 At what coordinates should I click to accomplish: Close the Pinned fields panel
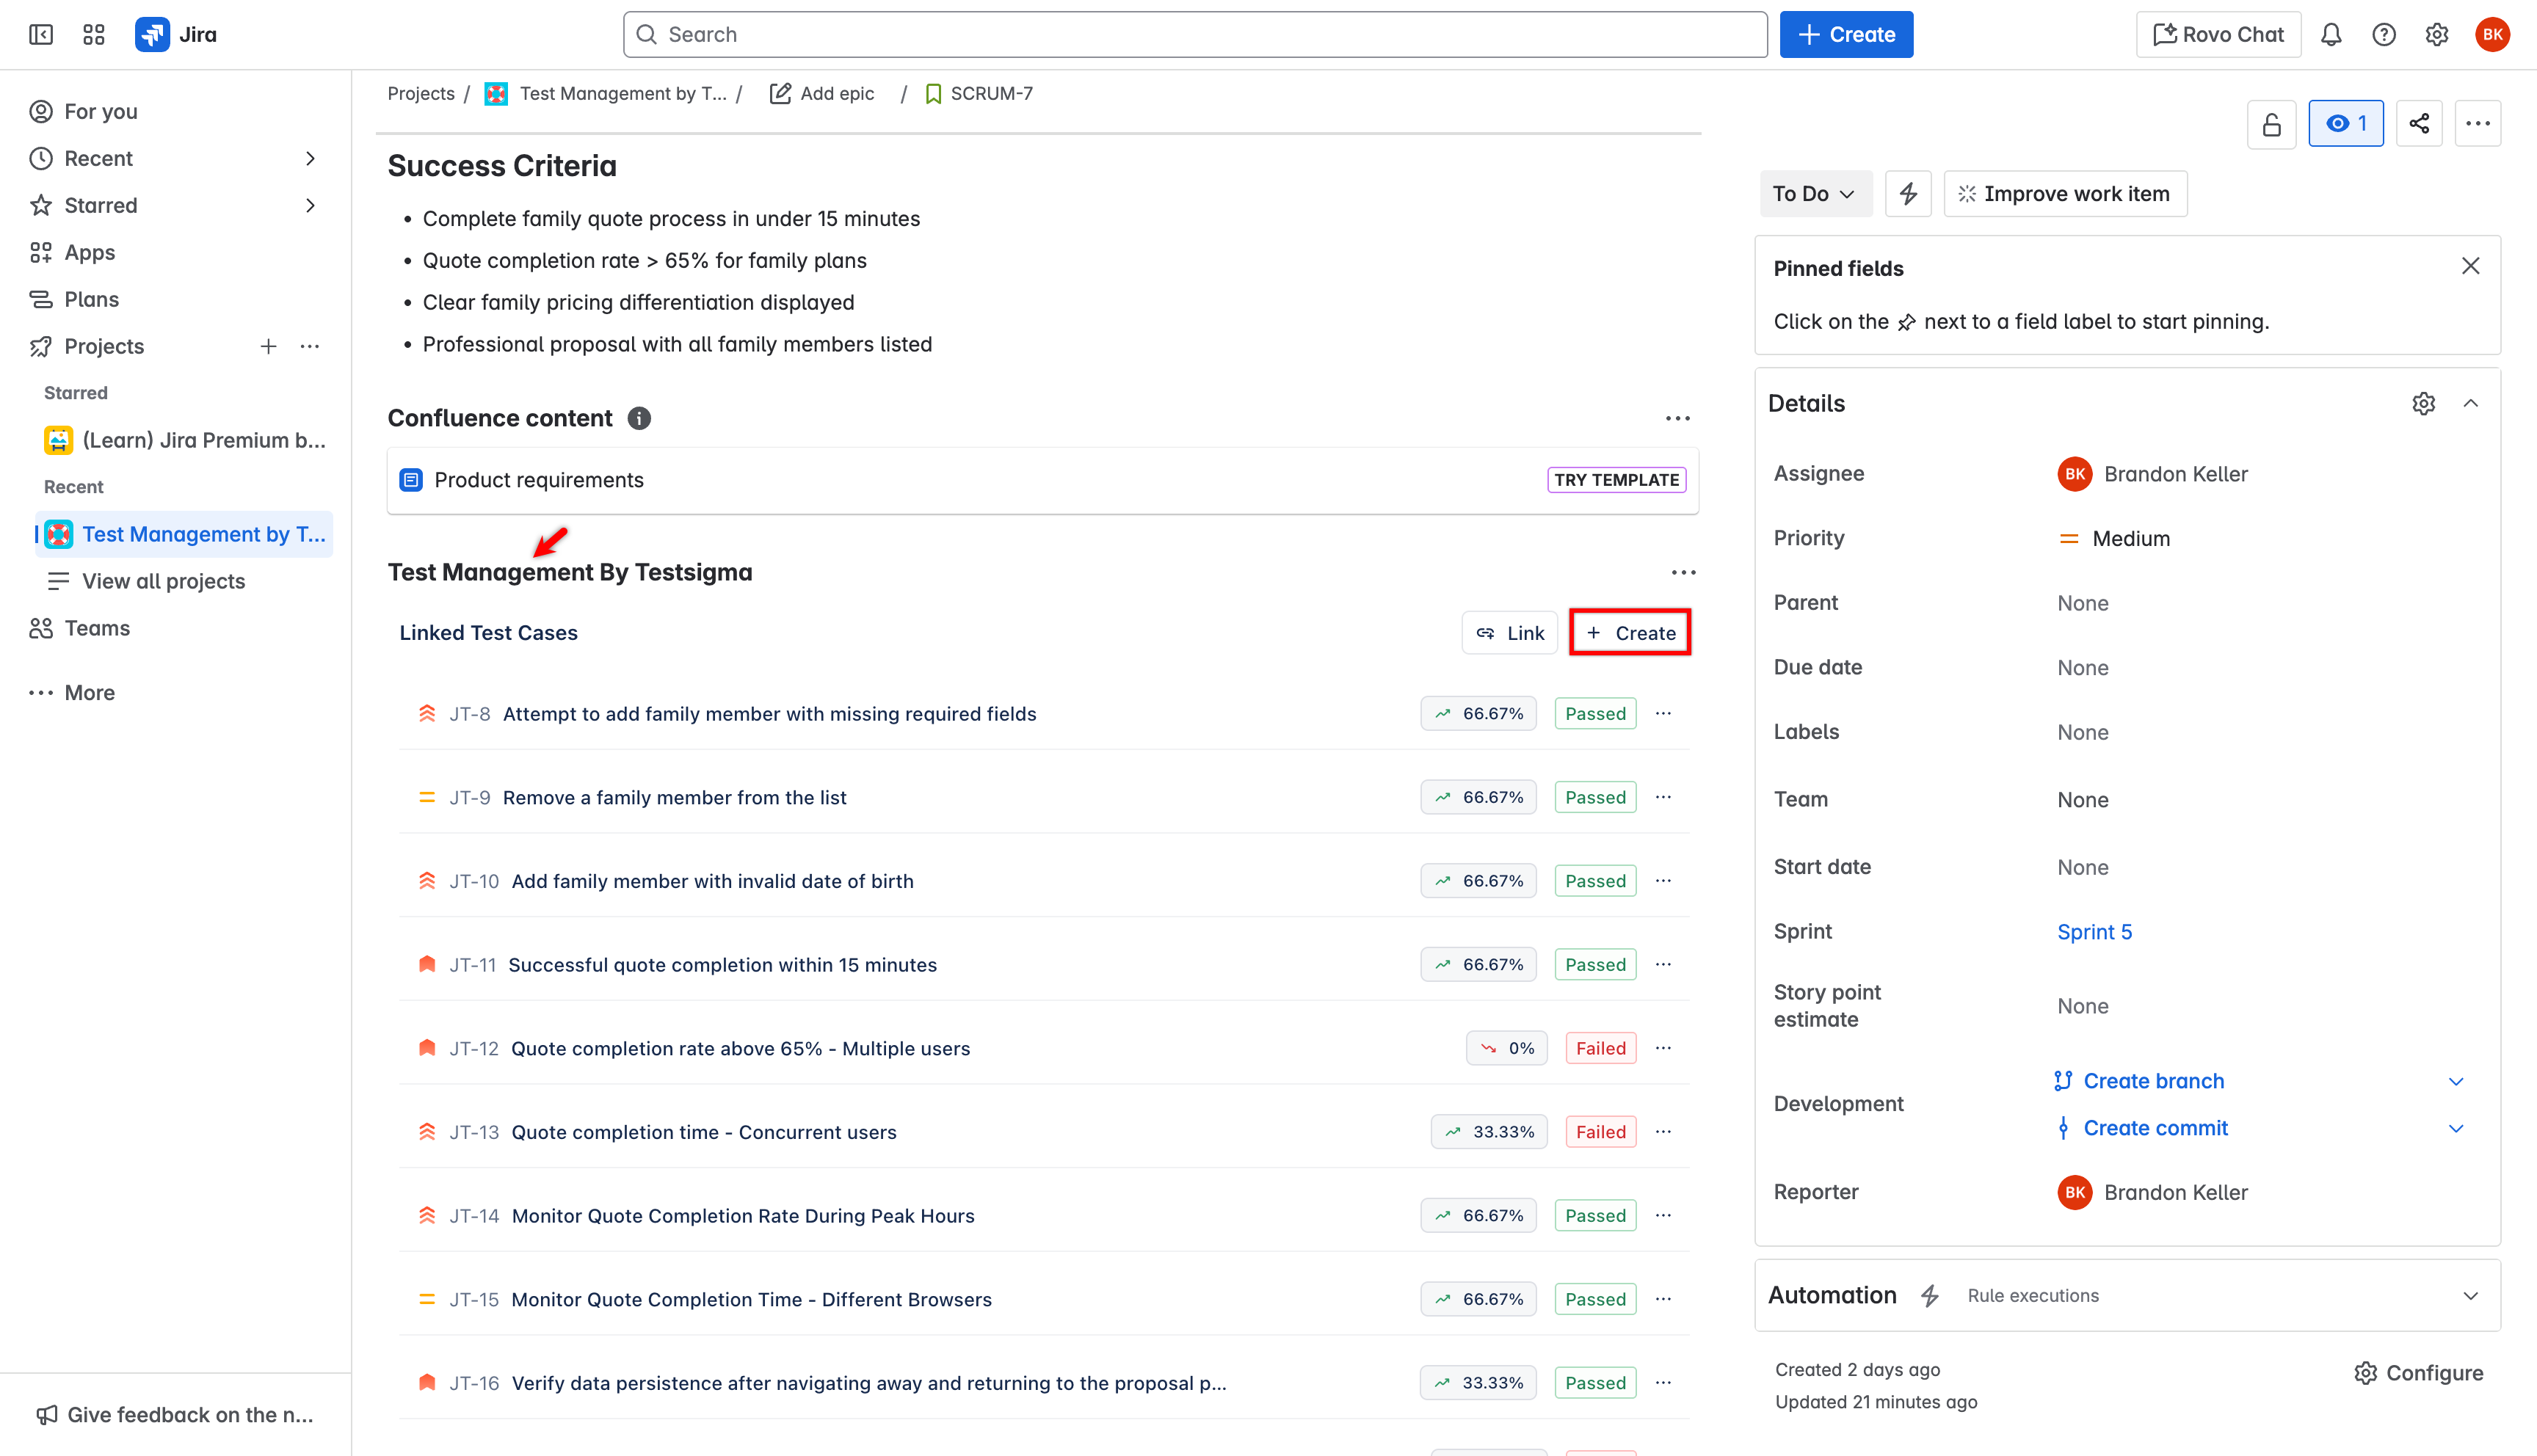tap(2470, 266)
